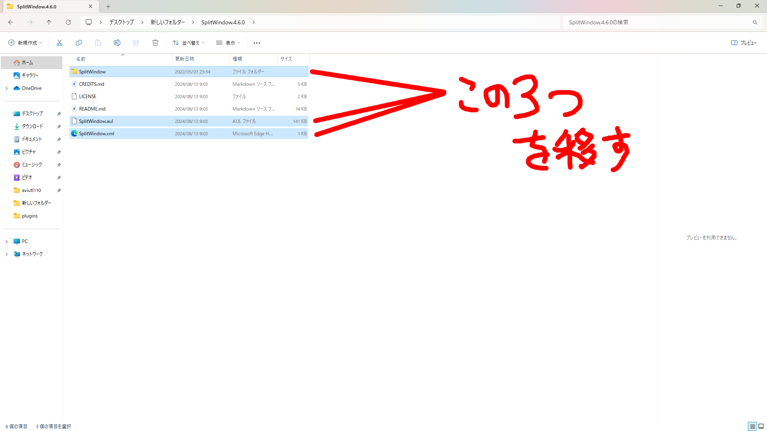767x431 pixels.
Task: Open the 表示 dropdown
Action: [228, 43]
